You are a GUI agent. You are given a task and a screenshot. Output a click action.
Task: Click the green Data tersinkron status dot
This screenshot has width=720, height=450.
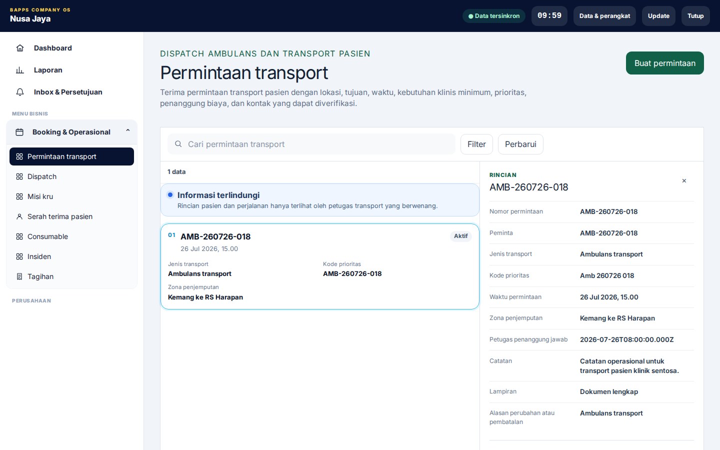click(470, 16)
